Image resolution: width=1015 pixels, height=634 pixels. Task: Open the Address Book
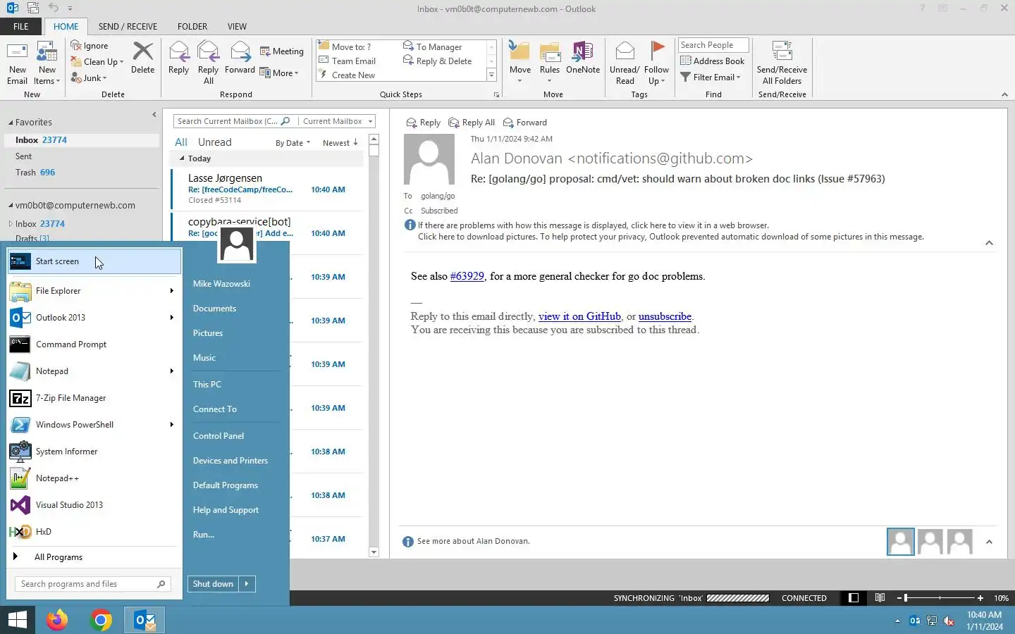click(713, 61)
